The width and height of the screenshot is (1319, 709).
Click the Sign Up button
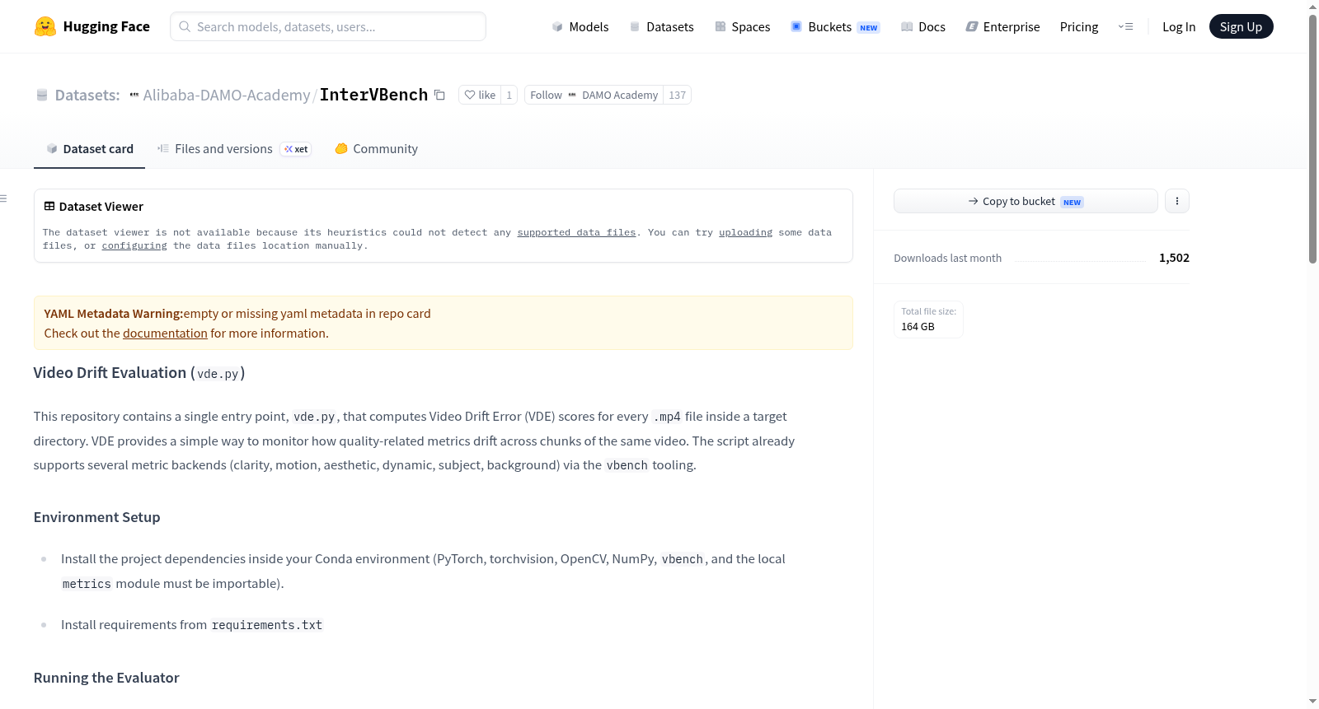[1241, 26]
